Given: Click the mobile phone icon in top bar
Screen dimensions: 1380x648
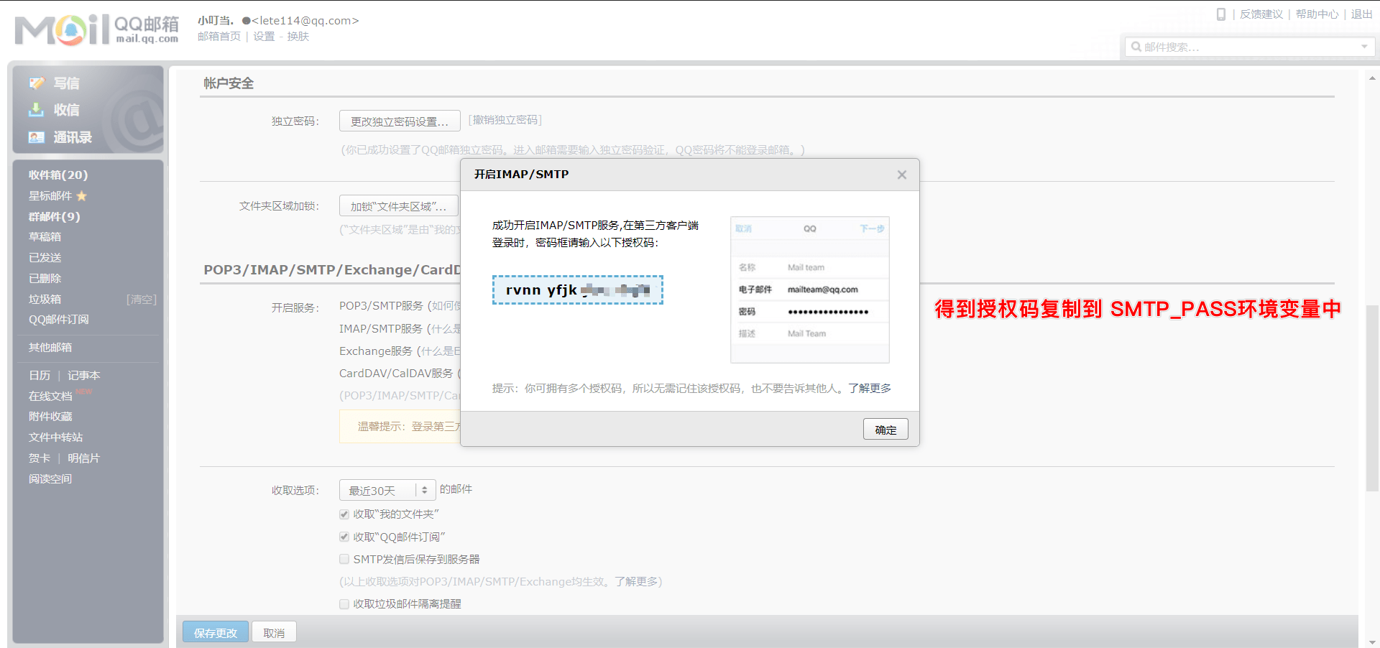Looking at the screenshot, I should point(1220,14).
